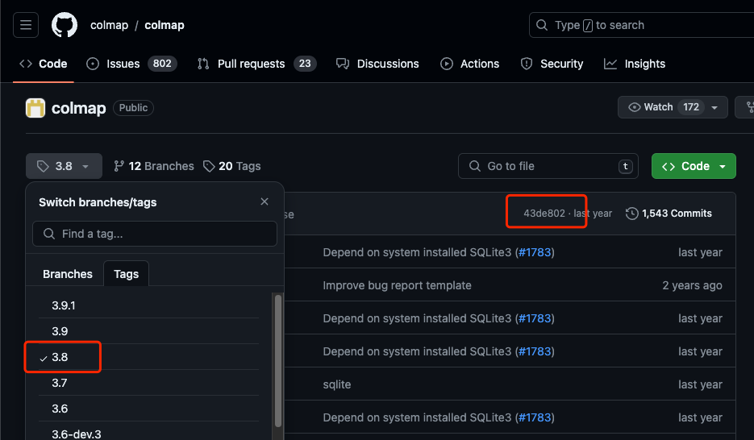754x440 pixels.
Task: Open the colmap repository link in breadcrumb
Action: pyautogui.click(x=165, y=25)
